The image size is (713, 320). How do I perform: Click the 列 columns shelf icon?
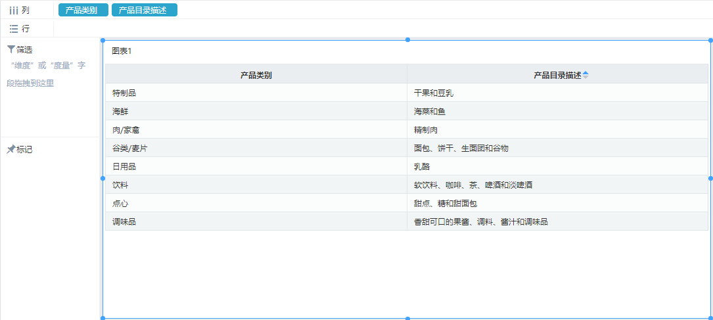[14, 11]
